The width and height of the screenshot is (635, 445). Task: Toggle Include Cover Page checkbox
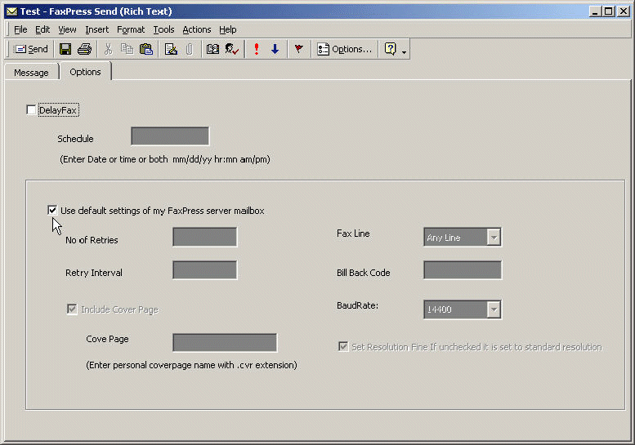(72, 309)
